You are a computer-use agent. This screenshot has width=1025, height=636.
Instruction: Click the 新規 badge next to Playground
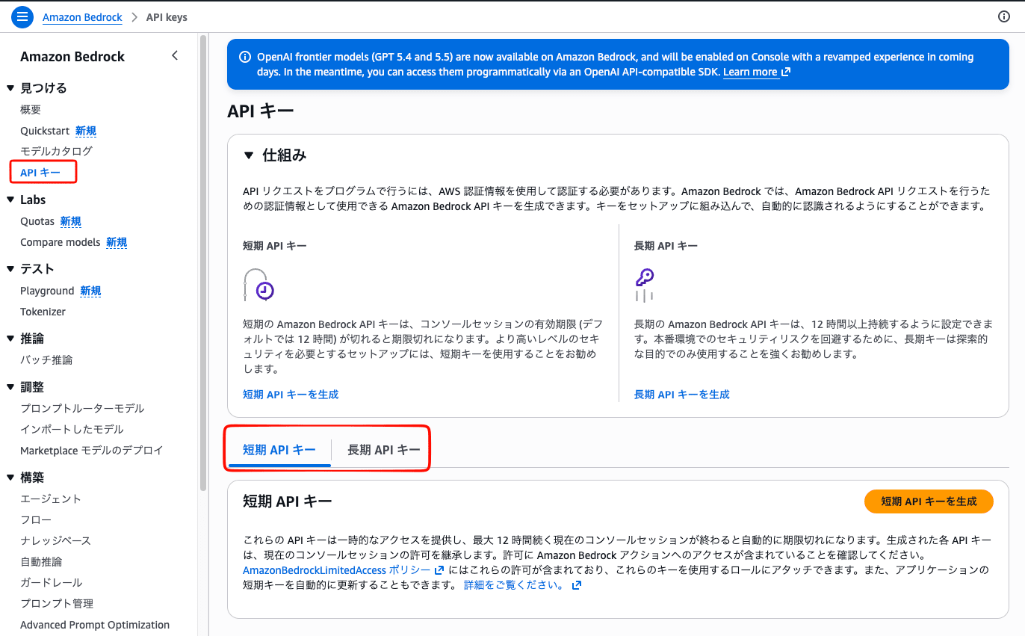pyautogui.click(x=90, y=291)
